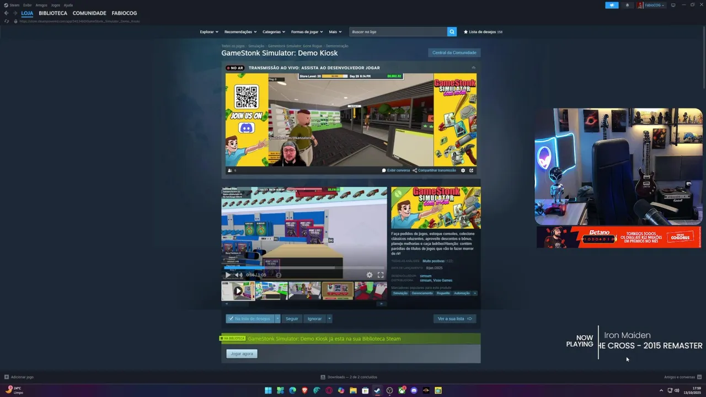Select the Roguelite tag
The width and height of the screenshot is (706, 397).
point(443,293)
